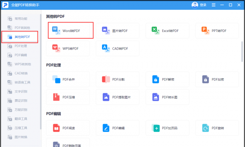This screenshot has width=245, height=147.
Task: Select 票证识别 in the sidebar
Action: 20,100
